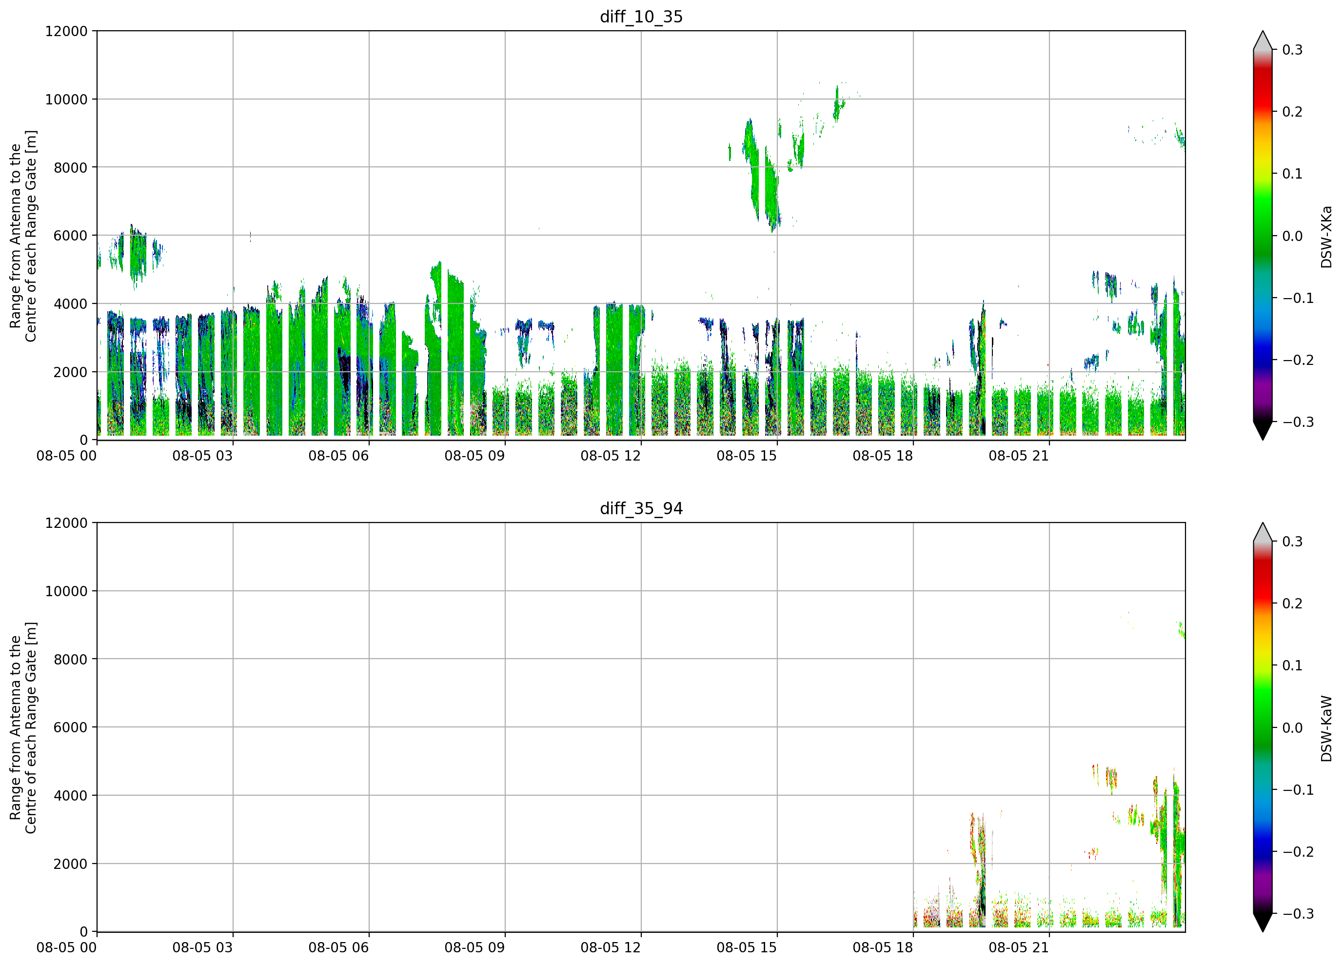The height and width of the screenshot is (965, 1343).
Task: Click the 08-05 21 x-tick under diff_35_94
Action: coord(1019,947)
